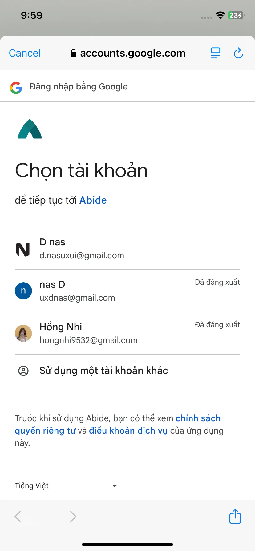
Task: Choose account uxdnas@gmail.com
Action: (x=127, y=291)
